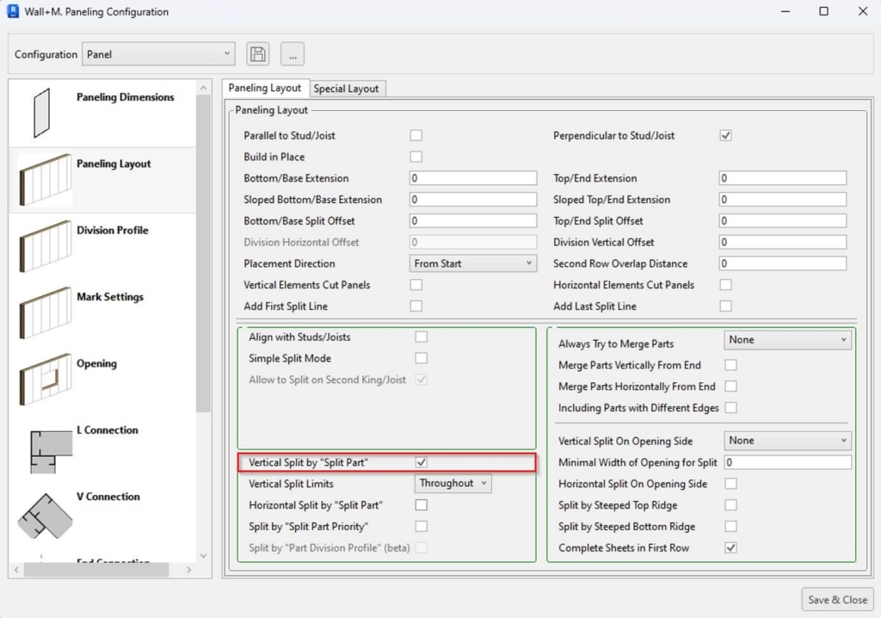Click the save configuration floppy disk icon
This screenshot has height=618, width=881.
pos(258,54)
